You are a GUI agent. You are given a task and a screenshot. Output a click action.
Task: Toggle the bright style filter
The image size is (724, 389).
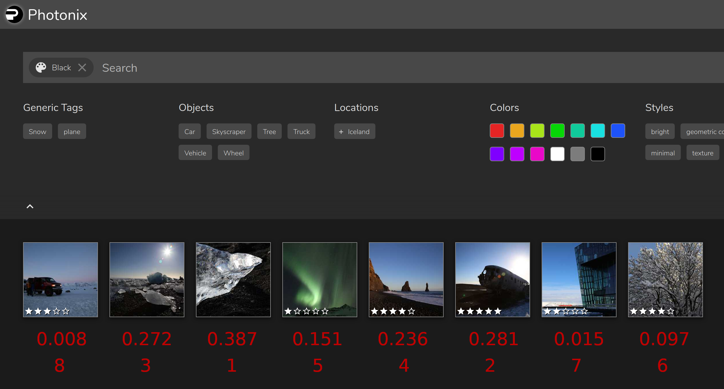(x=660, y=131)
